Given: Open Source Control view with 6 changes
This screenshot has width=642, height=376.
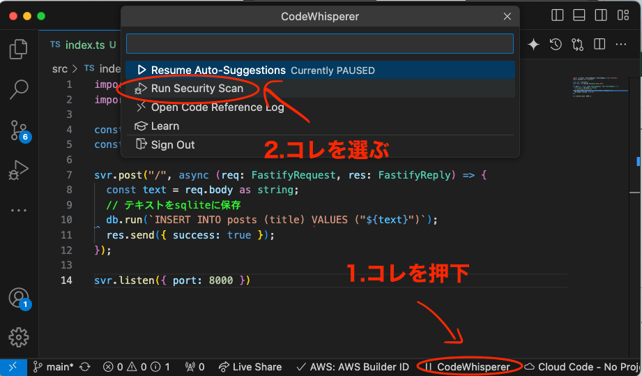Looking at the screenshot, I should tap(20, 130).
